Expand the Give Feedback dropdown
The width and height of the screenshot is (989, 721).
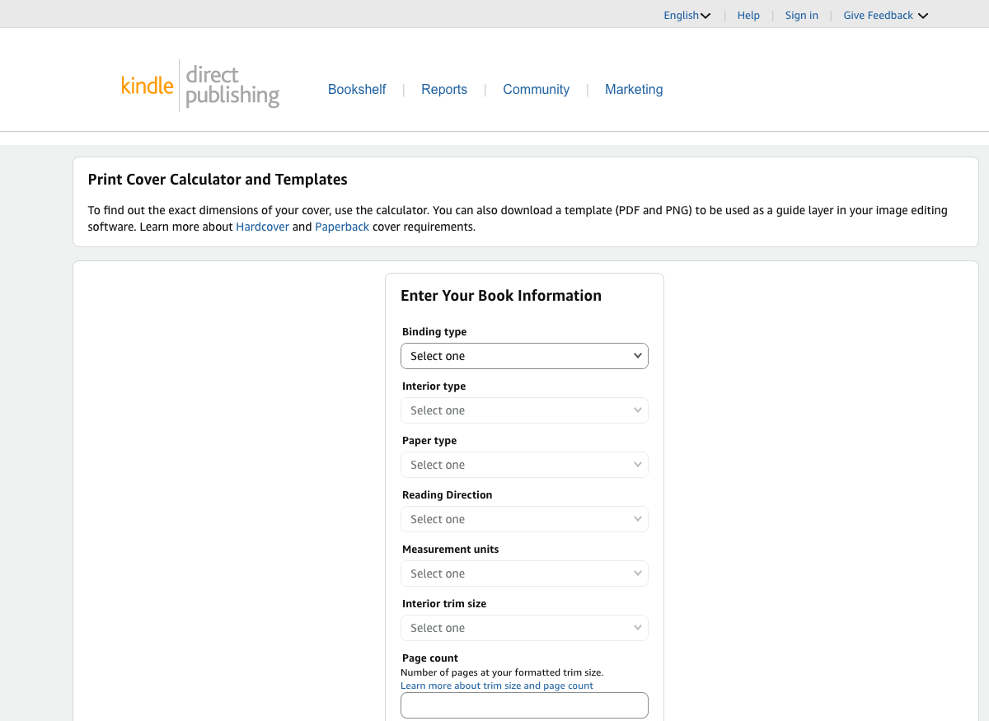pos(886,15)
